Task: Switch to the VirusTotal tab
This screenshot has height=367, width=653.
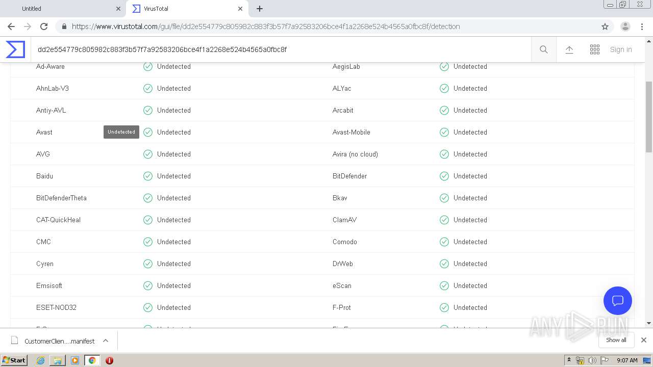Action: coord(187,9)
